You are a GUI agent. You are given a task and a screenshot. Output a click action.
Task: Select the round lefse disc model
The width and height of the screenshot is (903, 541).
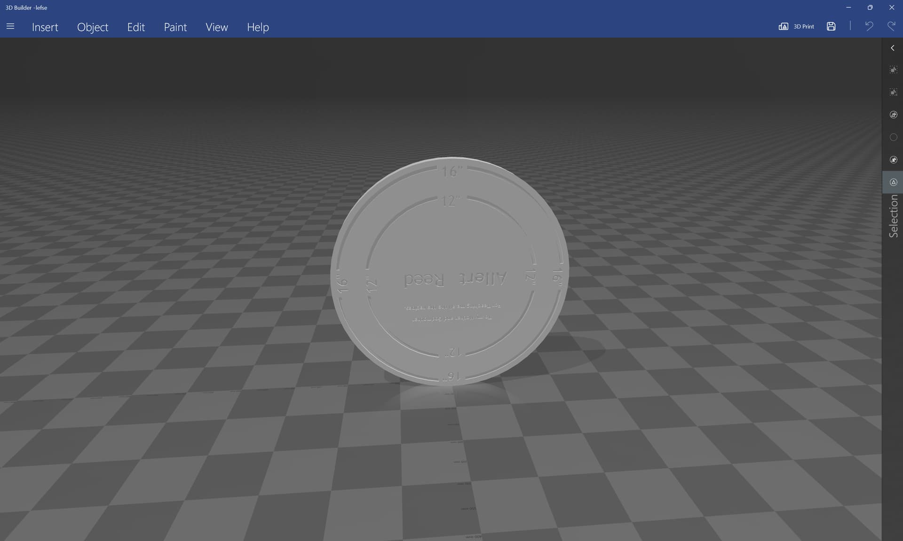[450, 271]
